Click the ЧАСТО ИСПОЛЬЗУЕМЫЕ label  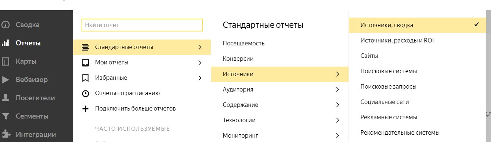132,129
